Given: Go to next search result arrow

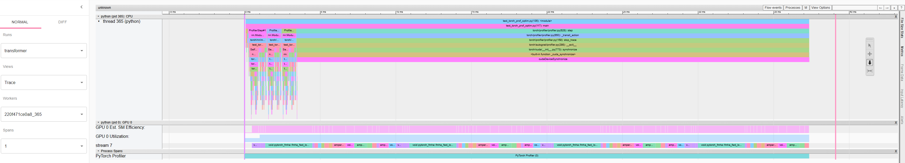Looking at the screenshot, I should pos(887,8).
